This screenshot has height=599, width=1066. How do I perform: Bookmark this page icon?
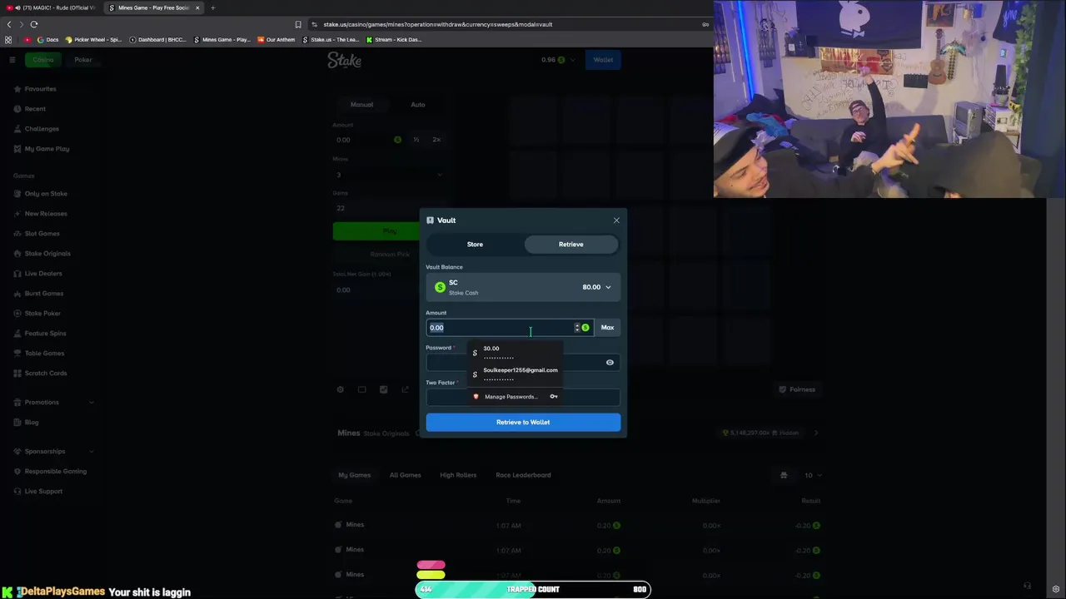(298, 24)
